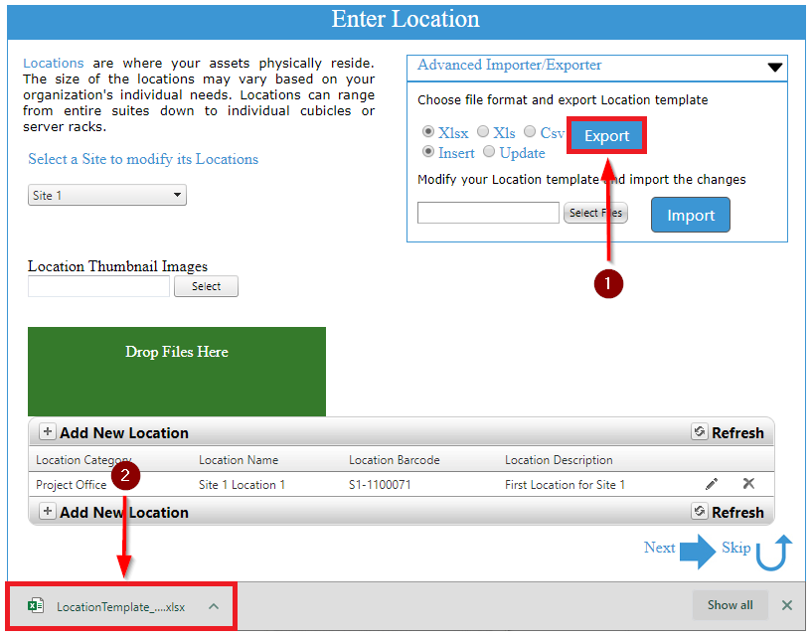
Task: Collapse the Advanced Importer/Exporter panel arrow
Action: [774, 67]
